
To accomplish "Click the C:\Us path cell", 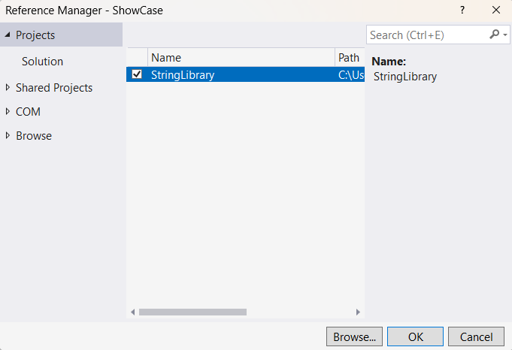I will pos(351,74).
